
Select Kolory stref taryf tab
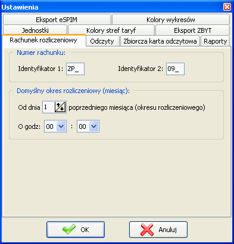tap(111, 30)
